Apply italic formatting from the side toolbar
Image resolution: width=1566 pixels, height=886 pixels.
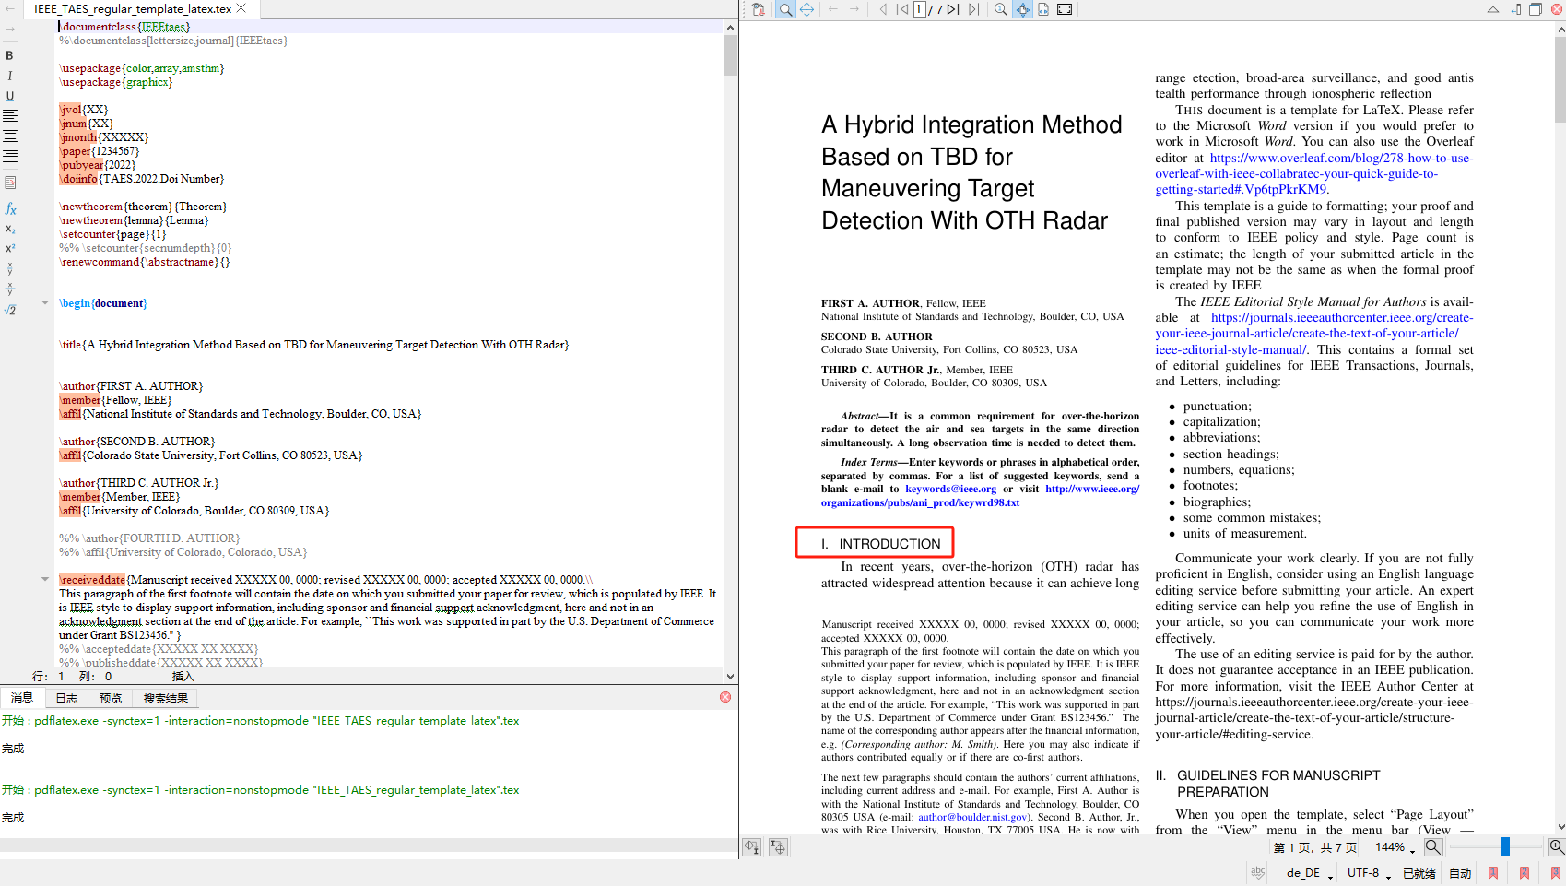[x=10, y=76]
